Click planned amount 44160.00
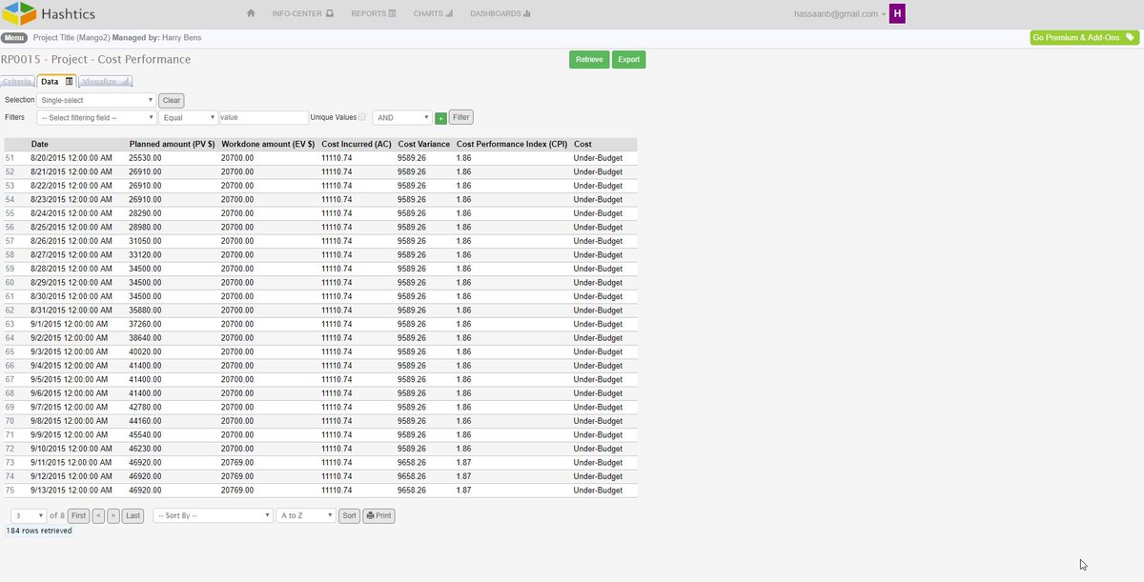The width and height of the screenshot is (1144, 582). [145, 421]
